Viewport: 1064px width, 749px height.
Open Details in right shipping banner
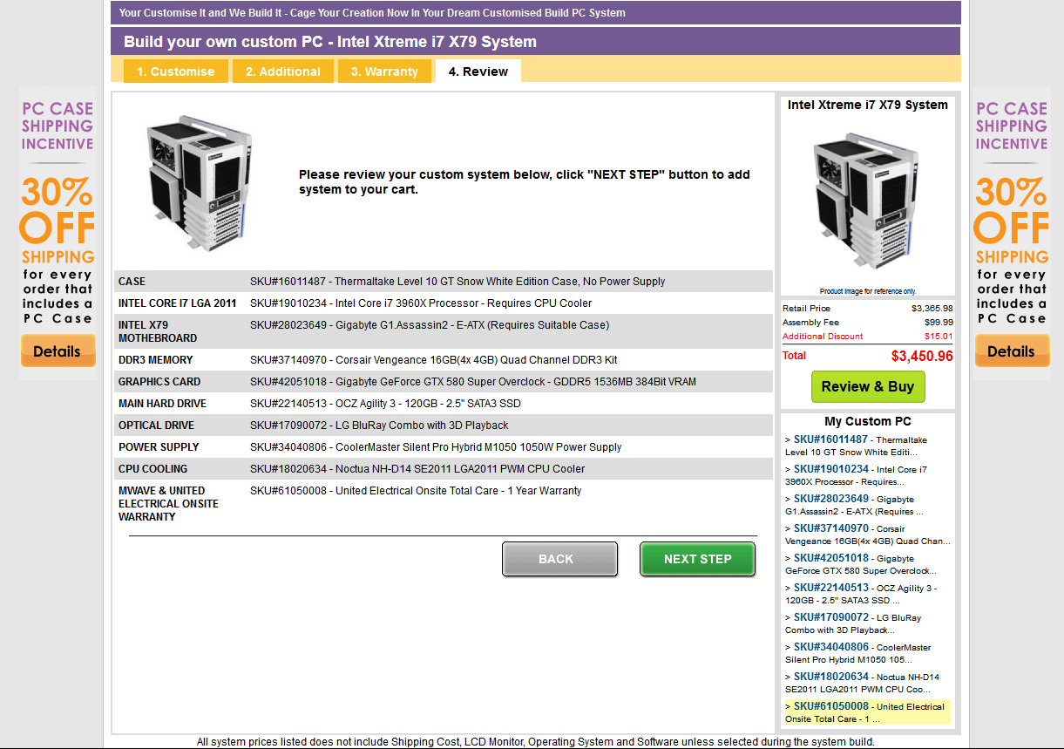pos(1011,351)
